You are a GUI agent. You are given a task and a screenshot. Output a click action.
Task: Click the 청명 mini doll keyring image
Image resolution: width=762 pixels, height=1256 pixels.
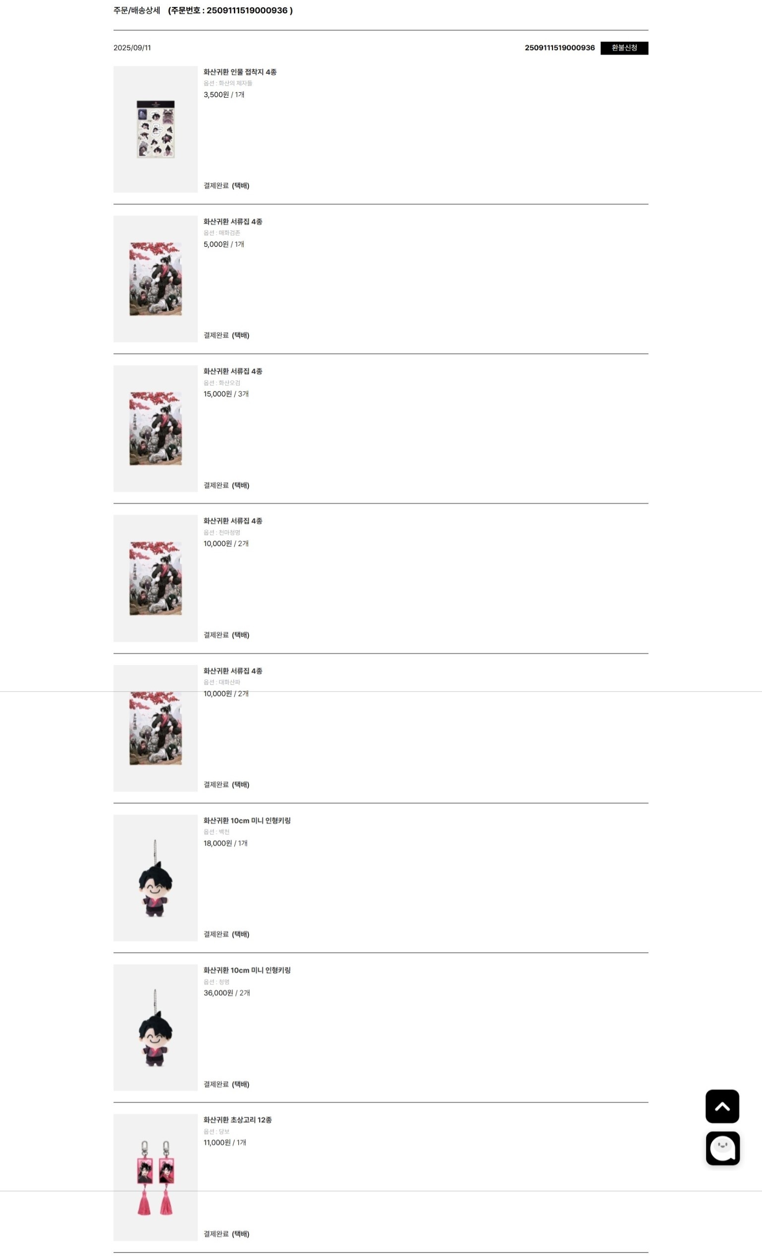(156, 1027)
